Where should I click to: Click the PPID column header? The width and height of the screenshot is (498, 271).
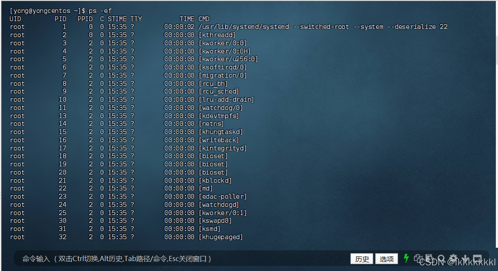coord(85,19)
